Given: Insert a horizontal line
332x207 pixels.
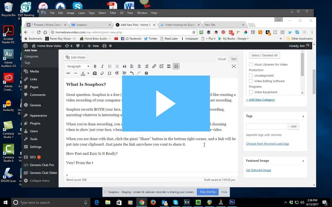Looking at the screenshot, I should click(76, 73).
